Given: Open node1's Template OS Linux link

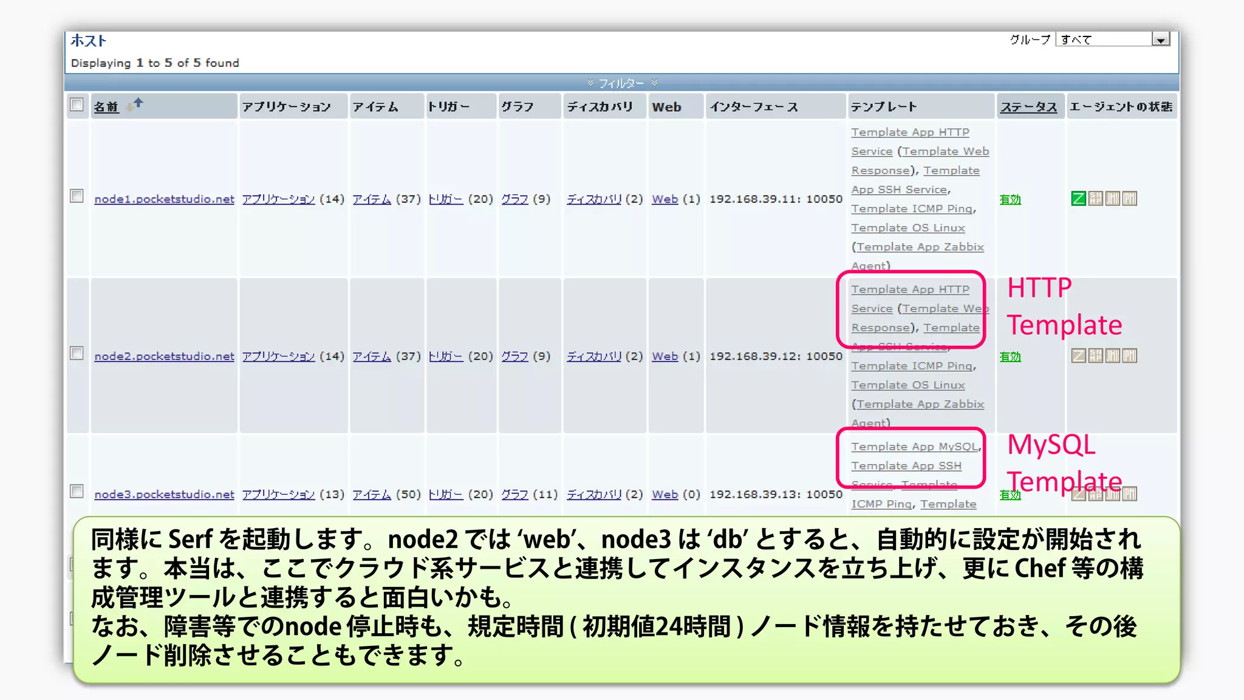Looking at the screenshot, I should click(908, 227).
